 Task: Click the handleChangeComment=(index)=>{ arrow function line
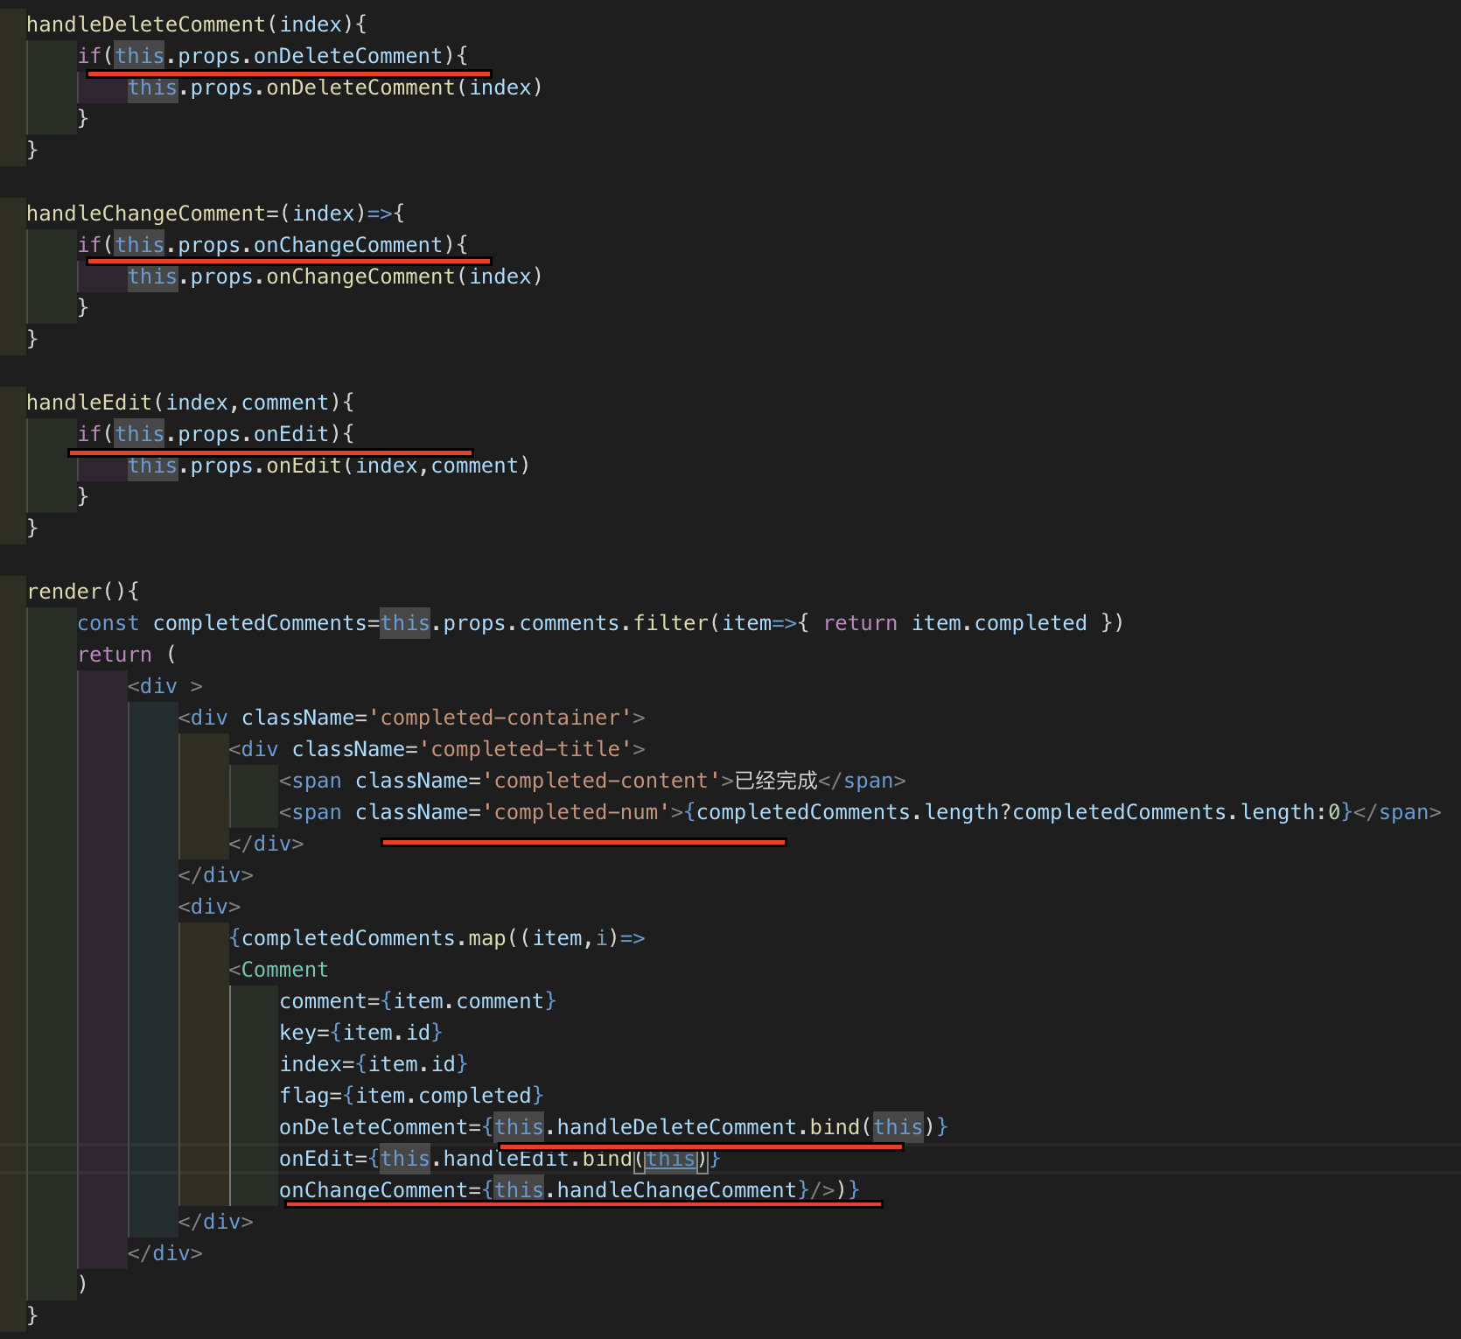215,214
